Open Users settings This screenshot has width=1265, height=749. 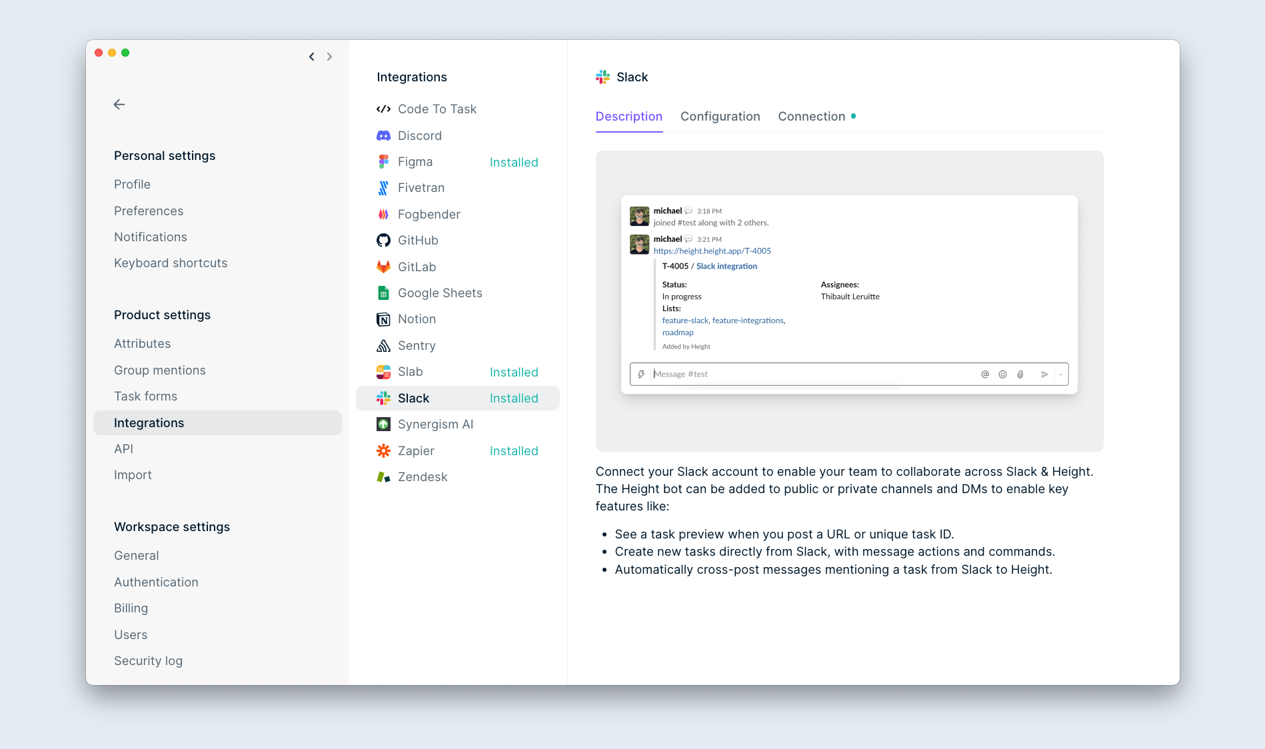[x=131, y=635]
